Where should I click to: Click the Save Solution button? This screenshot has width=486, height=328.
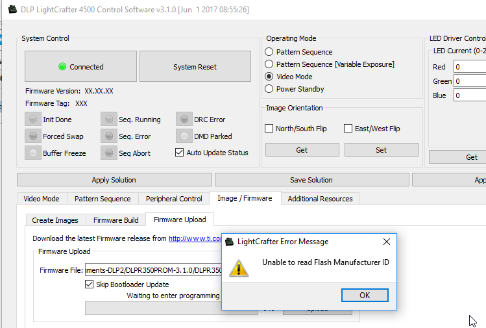click(x=311, y=180)
